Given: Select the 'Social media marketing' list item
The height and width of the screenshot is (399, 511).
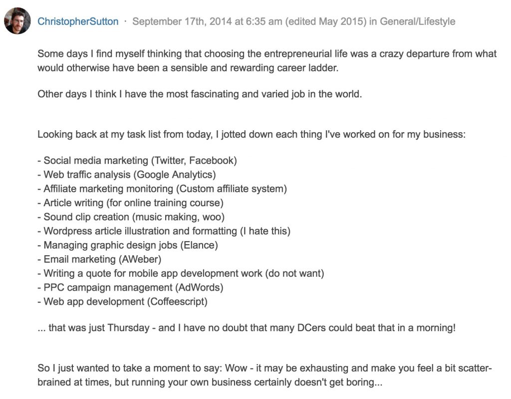Looking at the screenshot, I should click(x=137, y=160).
